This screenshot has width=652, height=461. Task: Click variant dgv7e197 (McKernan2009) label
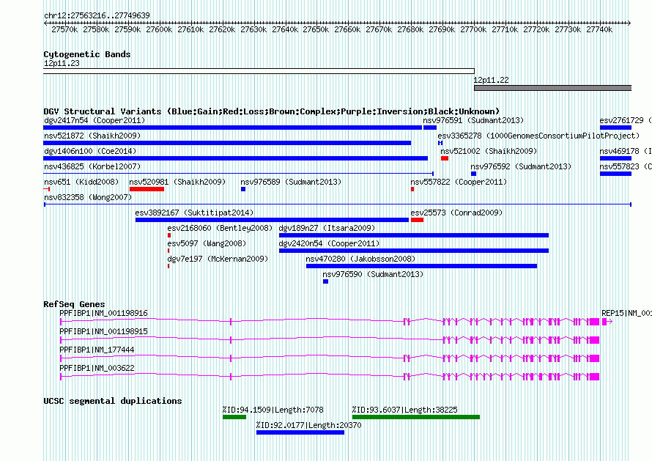(x=218, y=259)
